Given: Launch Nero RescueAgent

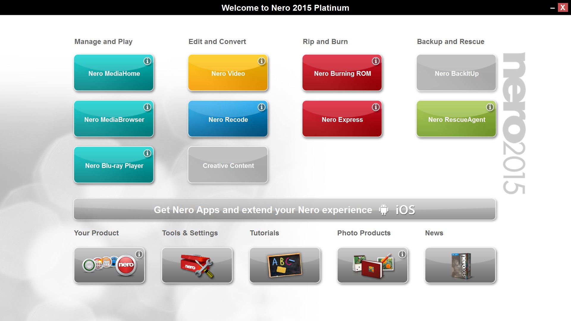Looking at the screenshot, I should [457, 119].
